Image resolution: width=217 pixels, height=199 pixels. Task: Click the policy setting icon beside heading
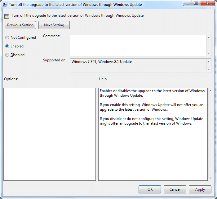(x=7, y=16)
